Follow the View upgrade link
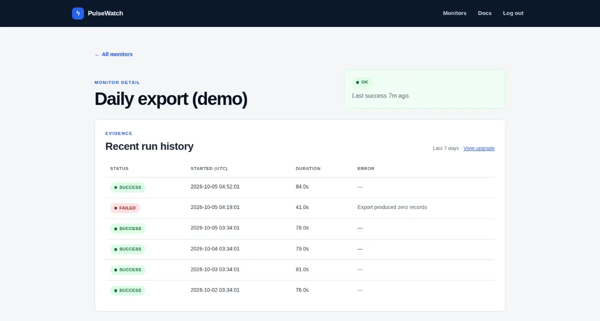Image resolution: width=600 pixels, height=321 pixels. click(479, 148)
